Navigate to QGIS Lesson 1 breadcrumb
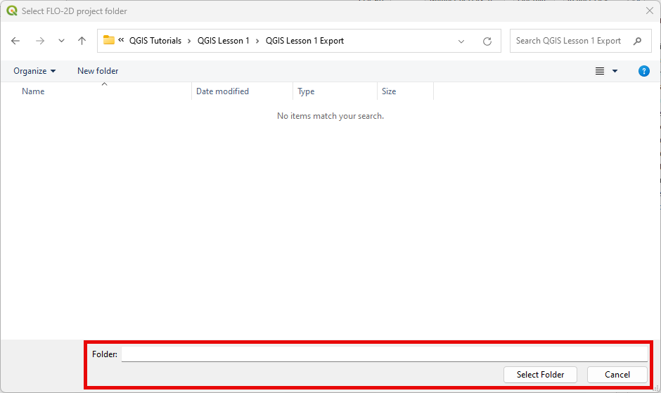Viewport: 661px width, 393px height. tap(224, 41)
